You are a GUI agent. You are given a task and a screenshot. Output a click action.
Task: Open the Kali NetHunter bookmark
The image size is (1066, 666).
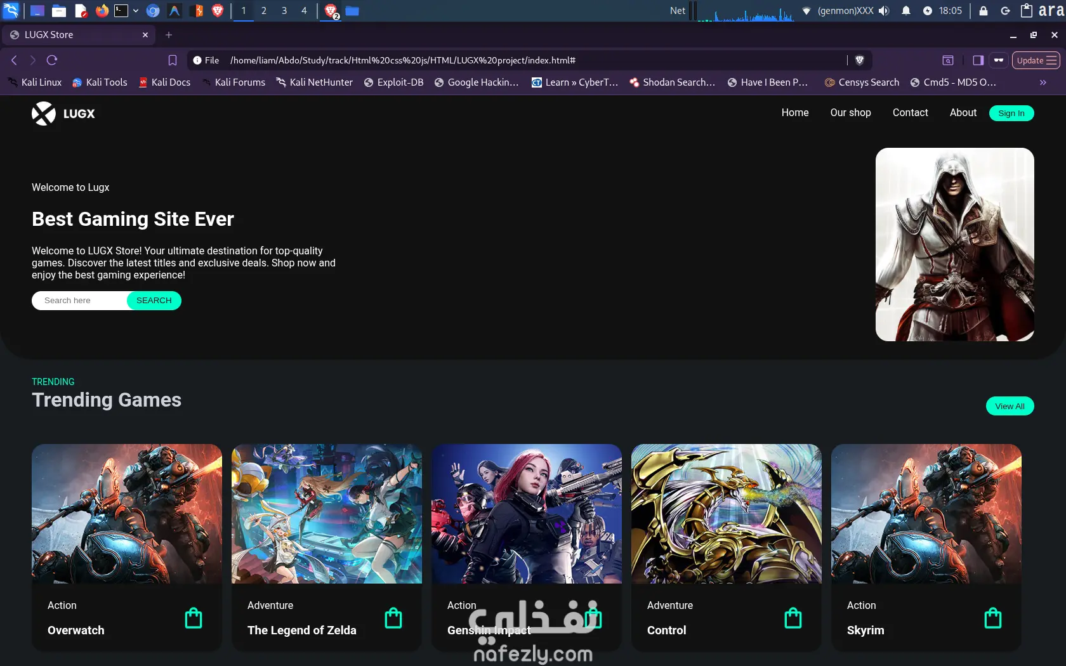pos(314,82)
